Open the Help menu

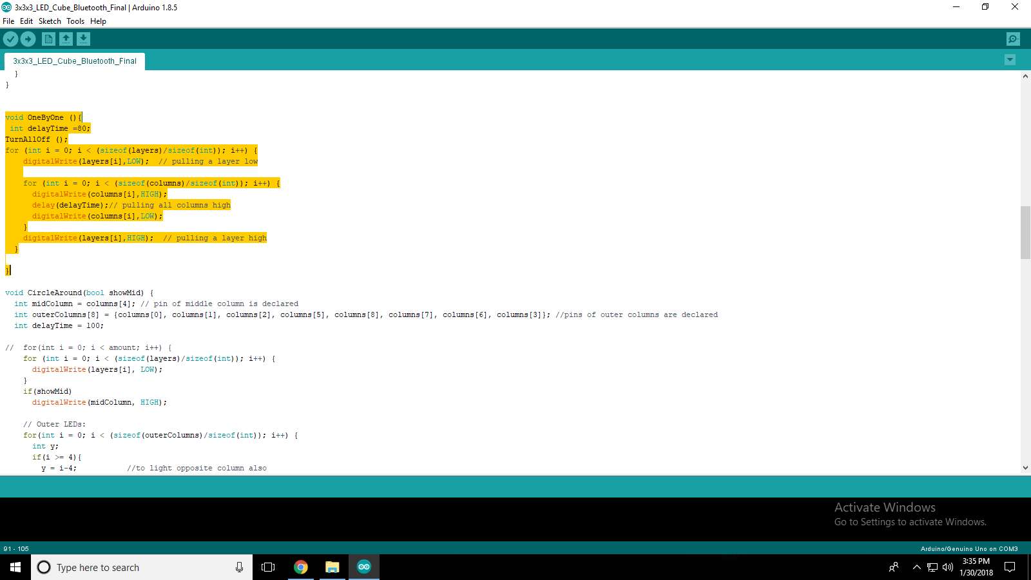point(98,21)
